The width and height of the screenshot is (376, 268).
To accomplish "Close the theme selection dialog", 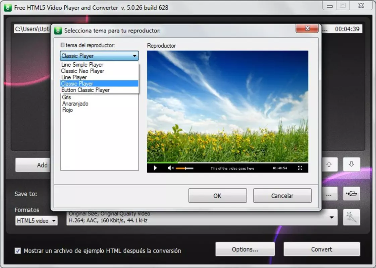I will tap(307, 28).
